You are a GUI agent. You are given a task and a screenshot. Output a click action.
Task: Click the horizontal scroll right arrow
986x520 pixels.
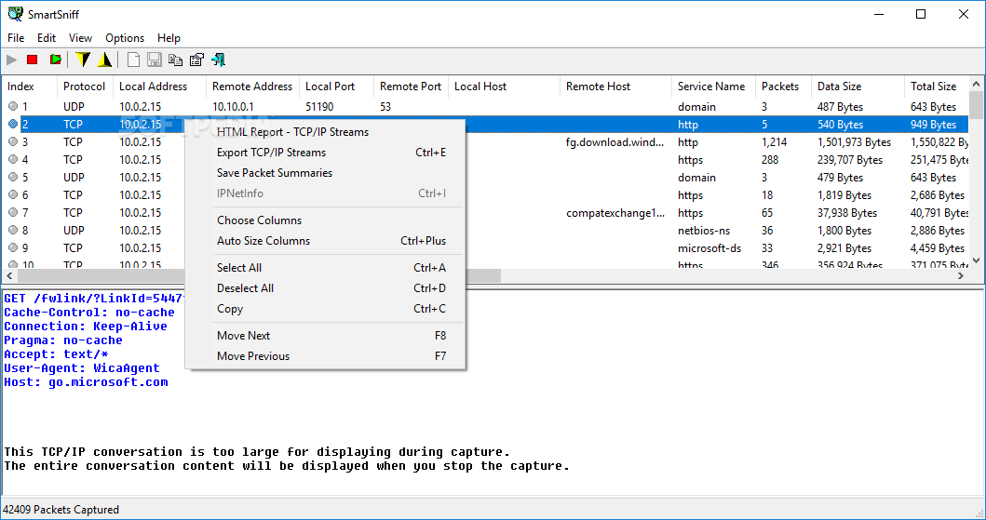(x=961, y=275)
